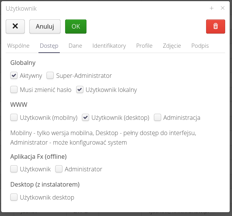
Task: Open the Dane tab
Action: click(x=75, y=46)
